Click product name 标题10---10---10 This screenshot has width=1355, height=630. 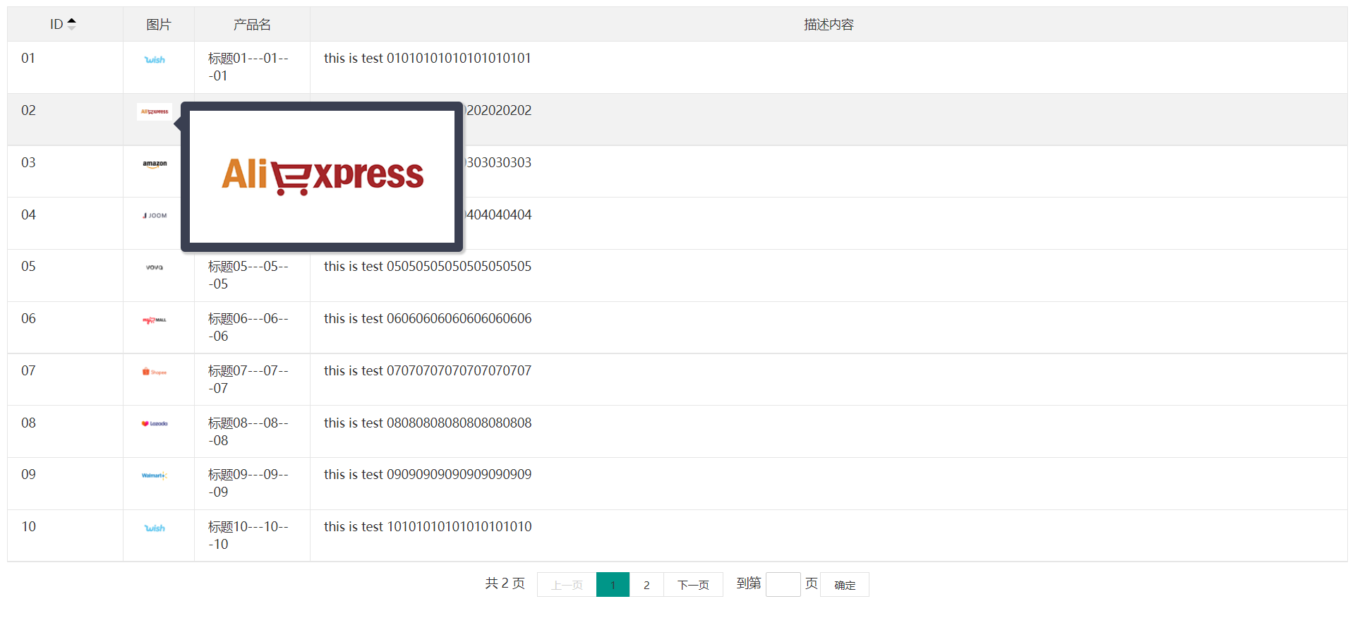coord(248,535)
